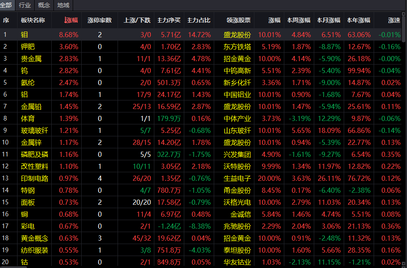Screen dimensions: 407x268
Task: Select the 黄金概念 sector name
Action: (35, 238)
